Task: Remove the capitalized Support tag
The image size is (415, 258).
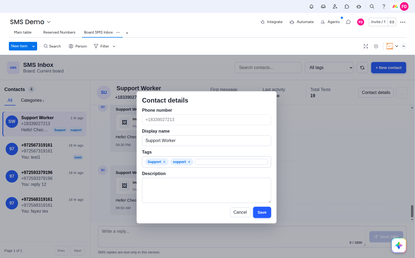Action: click(x=164, y=162)
